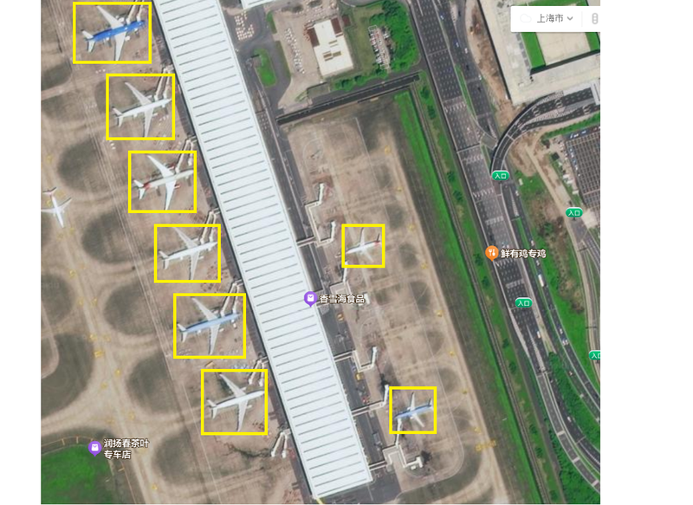Click the 入口 marker cut off at map edge
The height and width of the screenshot is (505, 693).
point(595,355)
